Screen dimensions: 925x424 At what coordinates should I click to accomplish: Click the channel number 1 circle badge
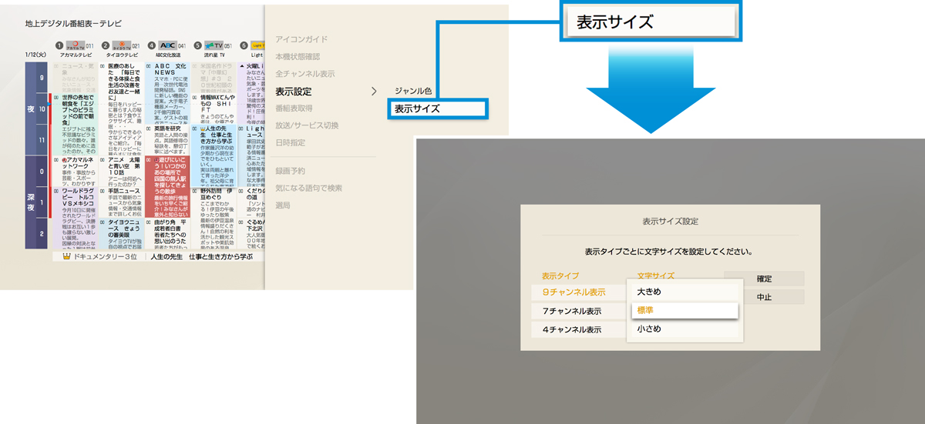coord(59,46)
